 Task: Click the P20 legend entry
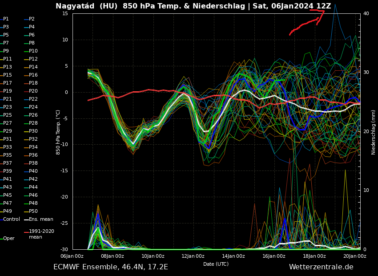[x=33, y=91]
